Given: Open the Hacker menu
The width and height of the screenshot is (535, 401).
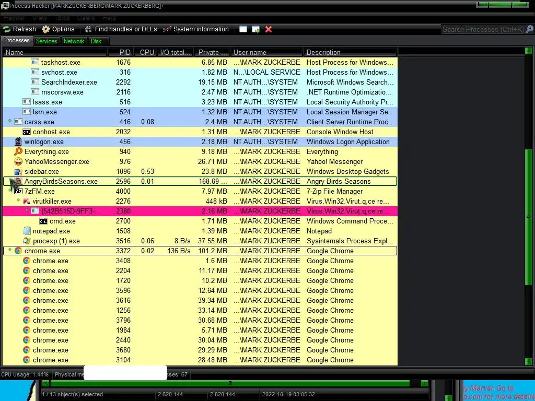Looking at the screenshot, I should 14,18.
